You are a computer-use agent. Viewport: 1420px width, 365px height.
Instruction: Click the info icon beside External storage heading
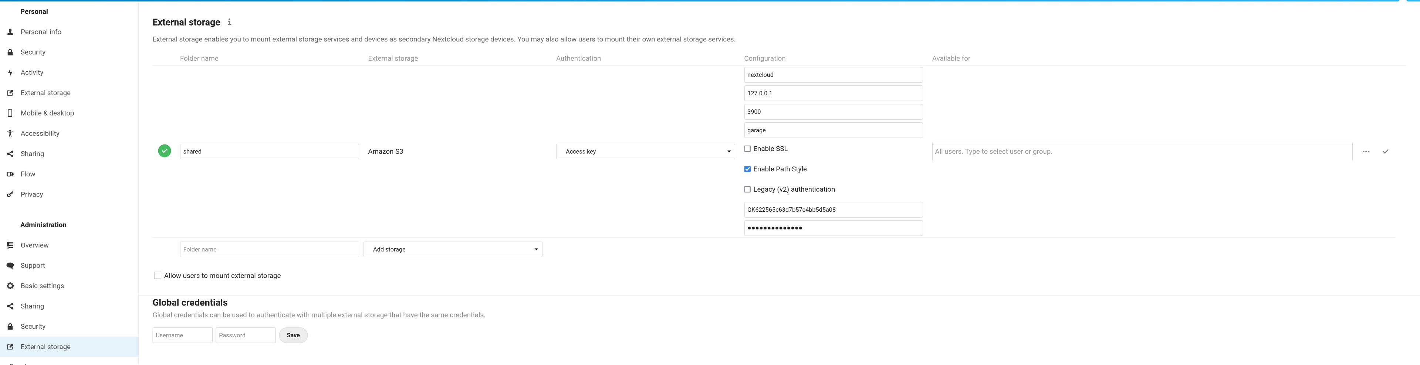(229, 22)
